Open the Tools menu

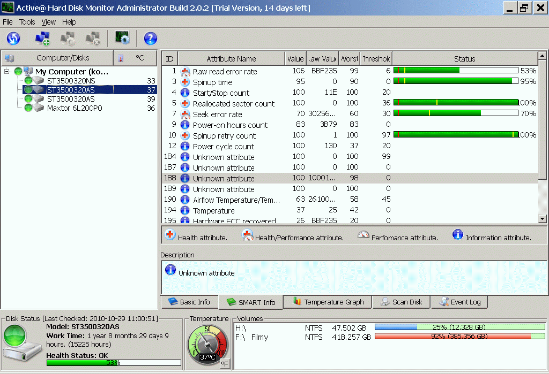pyautogui.click(x=27, y=22)
